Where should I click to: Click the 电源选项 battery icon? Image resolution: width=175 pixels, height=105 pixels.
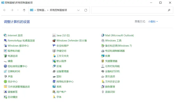coord(5,56)
